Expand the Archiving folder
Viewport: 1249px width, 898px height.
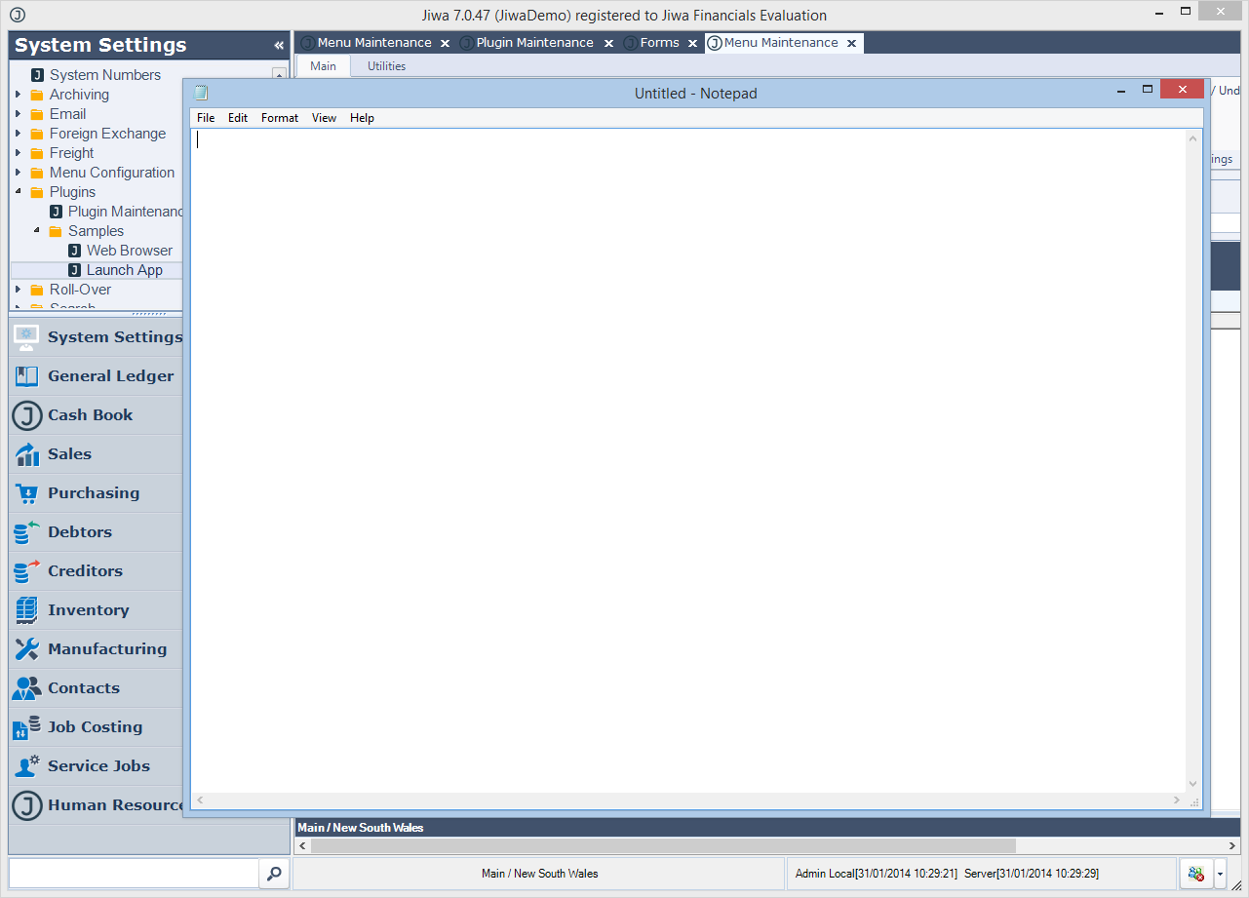point(19,95)
